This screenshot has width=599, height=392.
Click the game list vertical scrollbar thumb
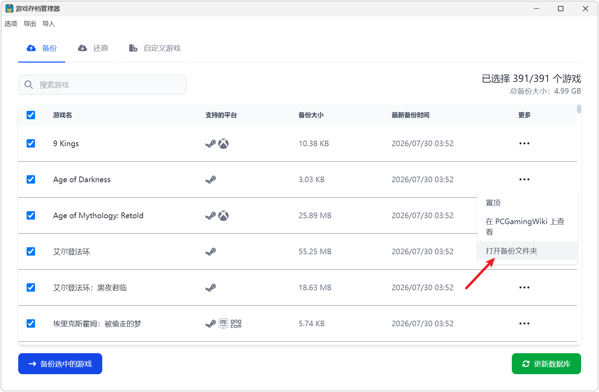579,109
